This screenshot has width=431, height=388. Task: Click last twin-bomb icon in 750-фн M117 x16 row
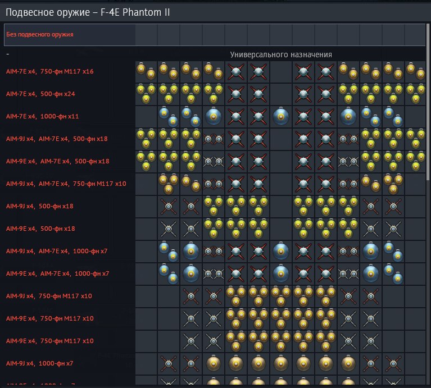[416, 71]
